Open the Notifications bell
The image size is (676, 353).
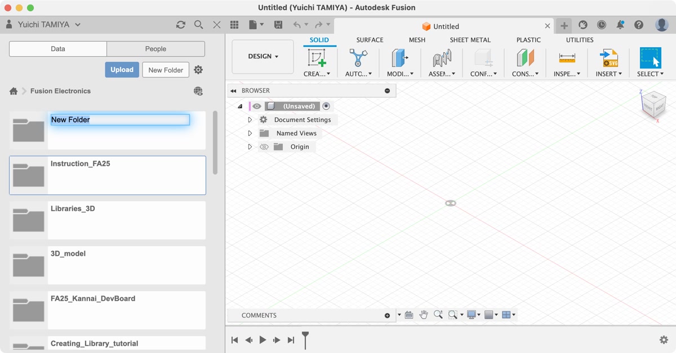coord(620,25)
